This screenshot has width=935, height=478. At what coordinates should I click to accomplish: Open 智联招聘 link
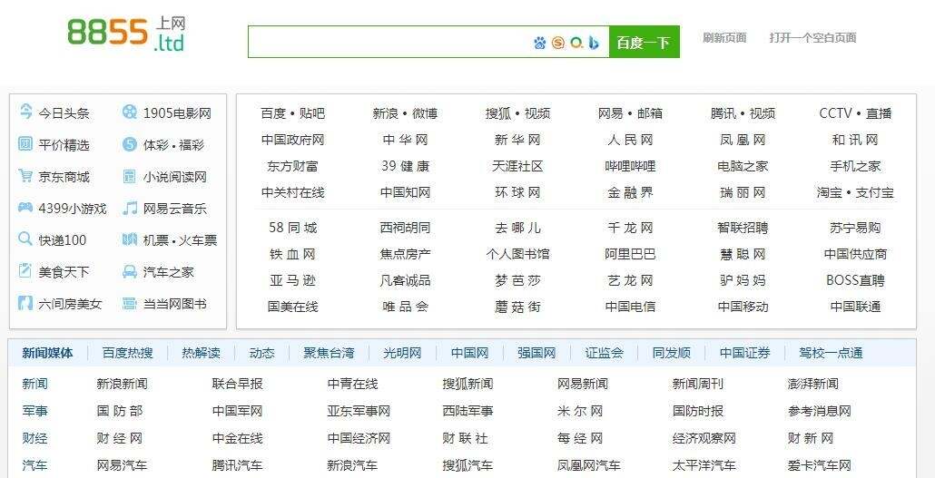(743, 228)
